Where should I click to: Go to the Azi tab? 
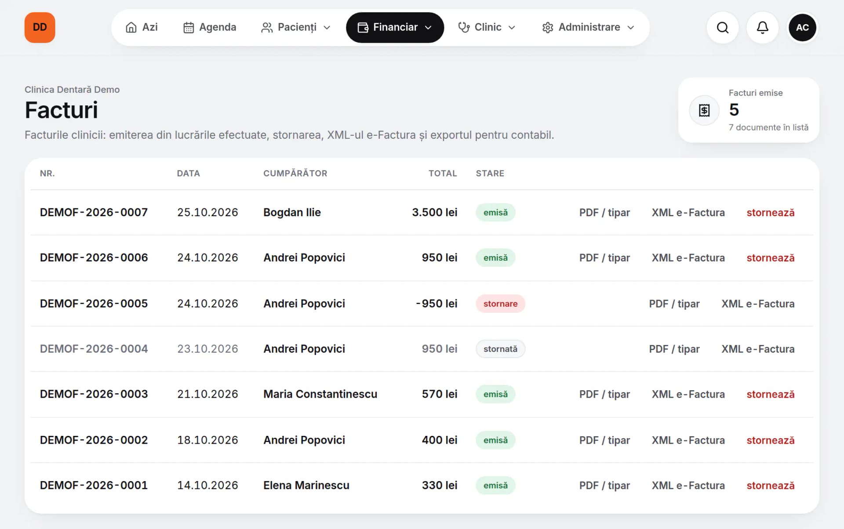(142, 27)
